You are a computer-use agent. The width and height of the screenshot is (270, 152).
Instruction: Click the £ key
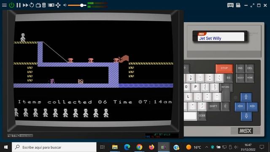(225, 106)
